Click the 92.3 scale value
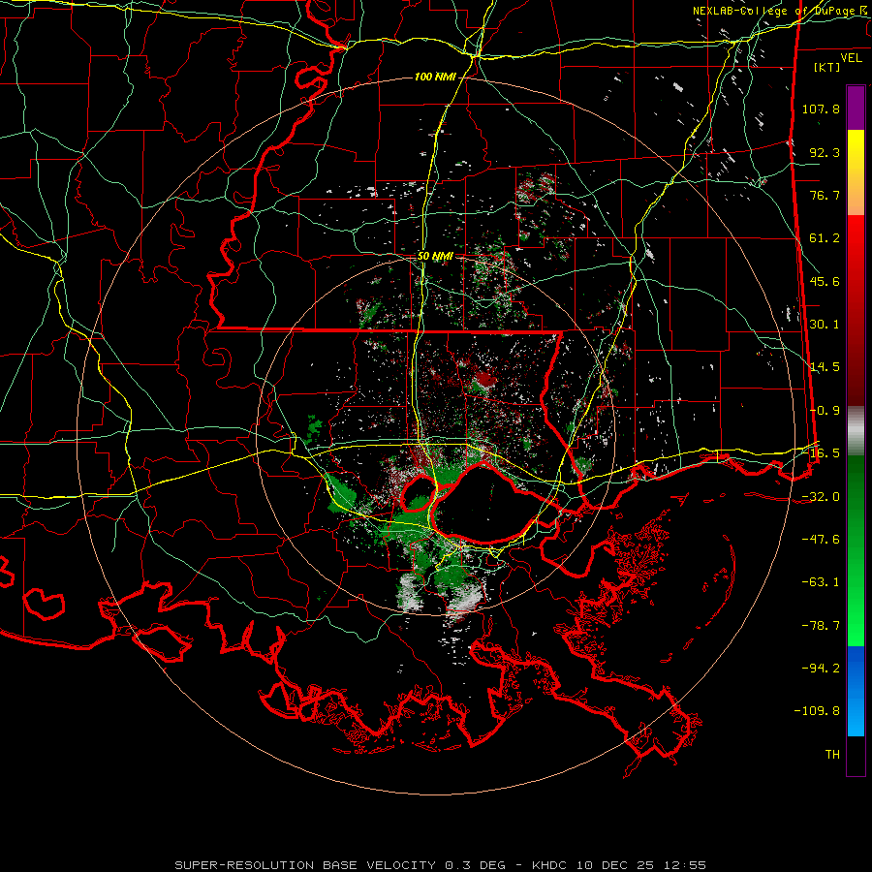 tap(825, 152)
